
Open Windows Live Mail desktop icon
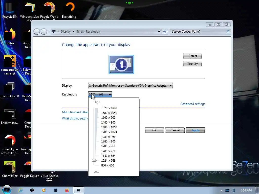[29, 12]
